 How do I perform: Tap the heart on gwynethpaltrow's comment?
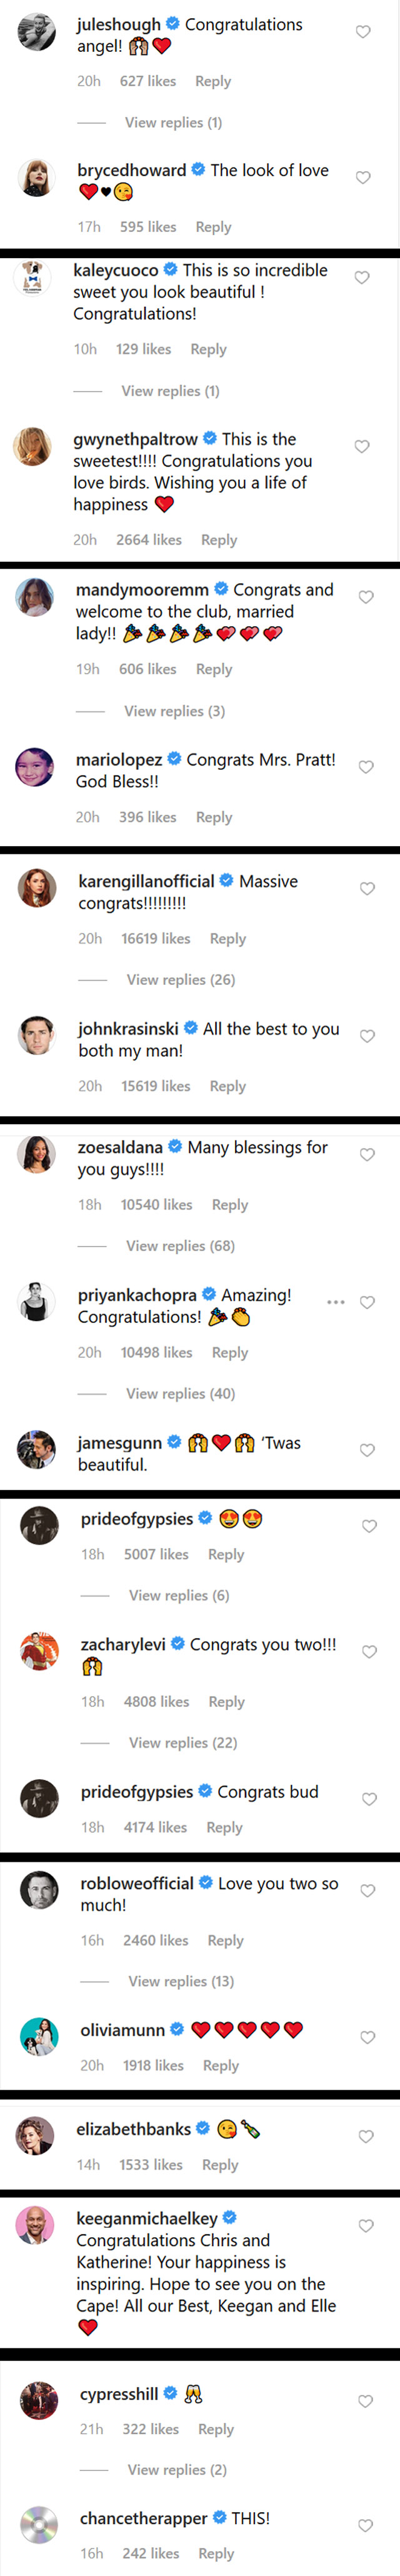point(362,446)
